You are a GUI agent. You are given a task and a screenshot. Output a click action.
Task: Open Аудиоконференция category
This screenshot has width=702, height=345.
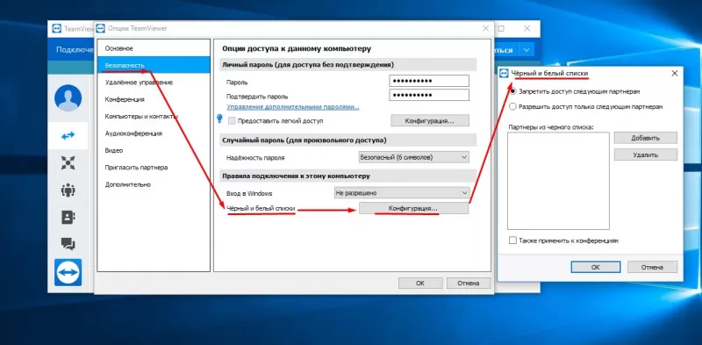click(x=154, y=133)
